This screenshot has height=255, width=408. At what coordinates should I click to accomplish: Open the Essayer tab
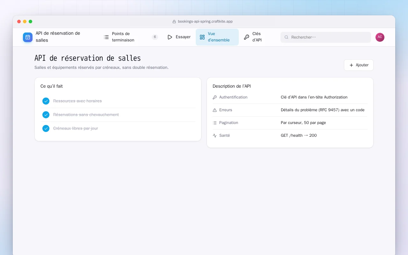click(179, 37)
